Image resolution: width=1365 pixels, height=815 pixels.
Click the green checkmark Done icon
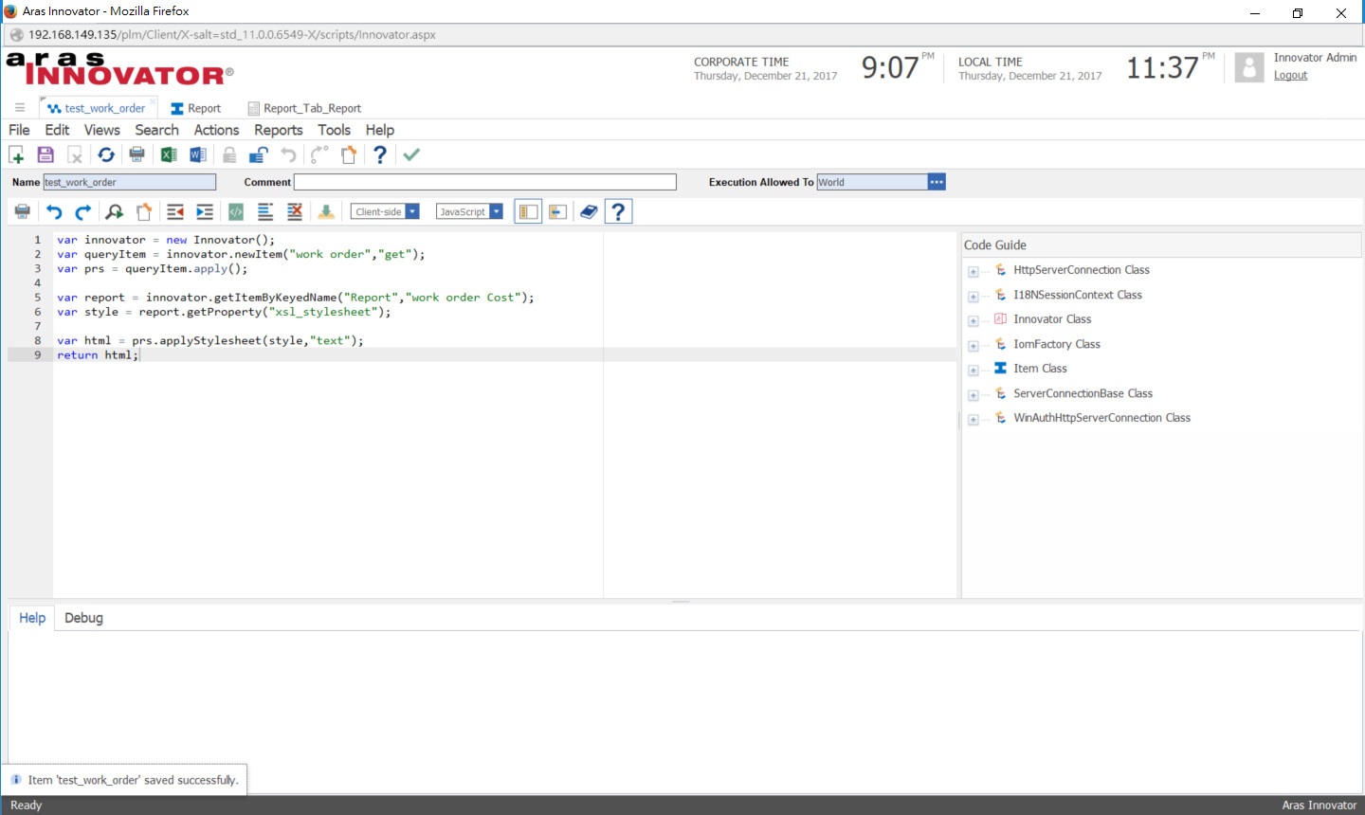click(411, 154)
